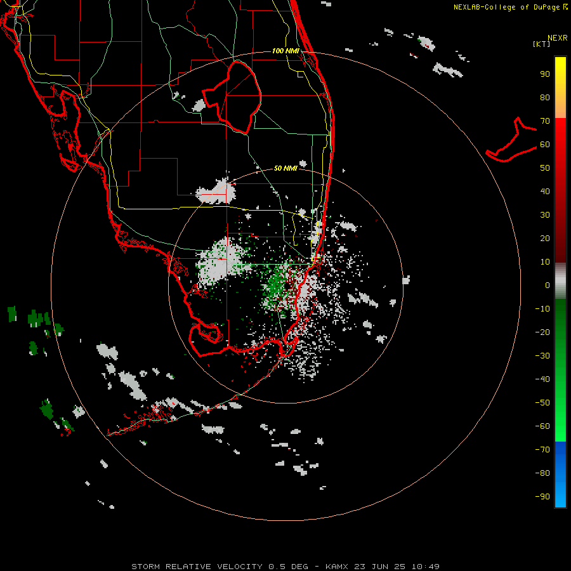571x571 pixels.
Task: Click the 100 NMI range ring label
Action: [285, 51]
